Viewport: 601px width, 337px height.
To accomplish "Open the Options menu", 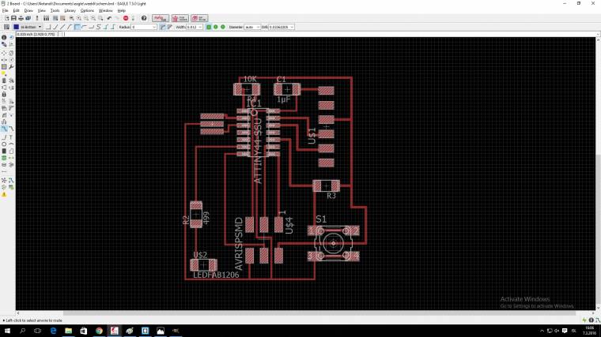I will point(87,11).
